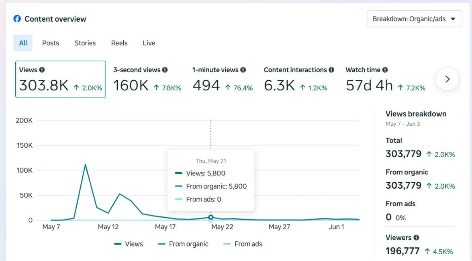
Task: Click the May 22 axis label
Action: pos(222,227)
